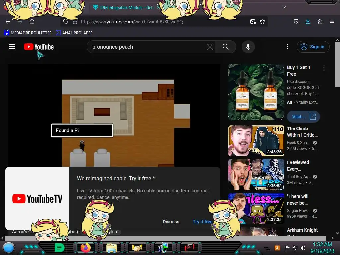Screen dimensions: 340x255
Task: Reload the current YouTube page
Action: click(32, 22)
